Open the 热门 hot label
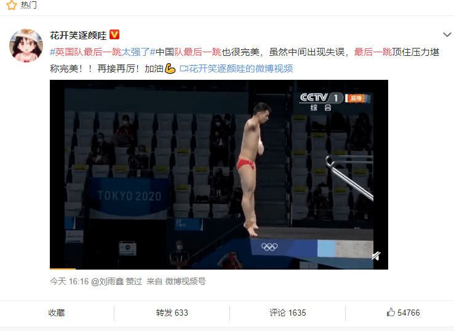The image size is (454, 331). pyautogui.click(x=29, y=5)
